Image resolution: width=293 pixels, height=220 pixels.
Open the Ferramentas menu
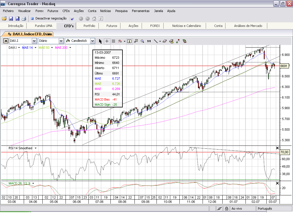click(x=141, y=11)
